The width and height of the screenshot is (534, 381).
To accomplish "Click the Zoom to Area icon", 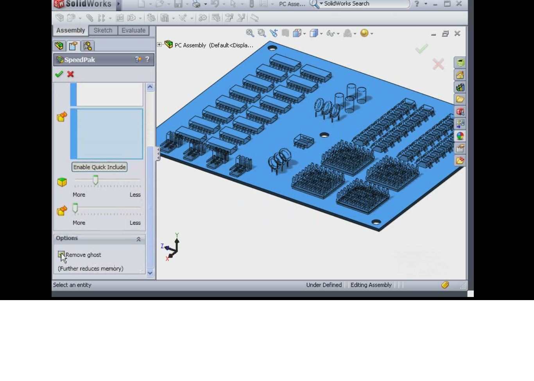I will click(x=262, y=34).
